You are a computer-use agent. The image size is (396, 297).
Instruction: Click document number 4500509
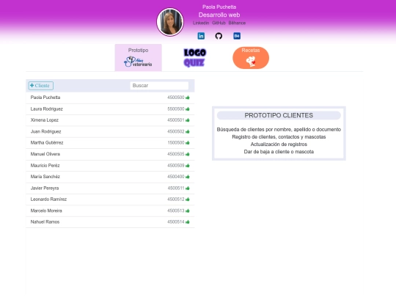click(x=176, y=166)
